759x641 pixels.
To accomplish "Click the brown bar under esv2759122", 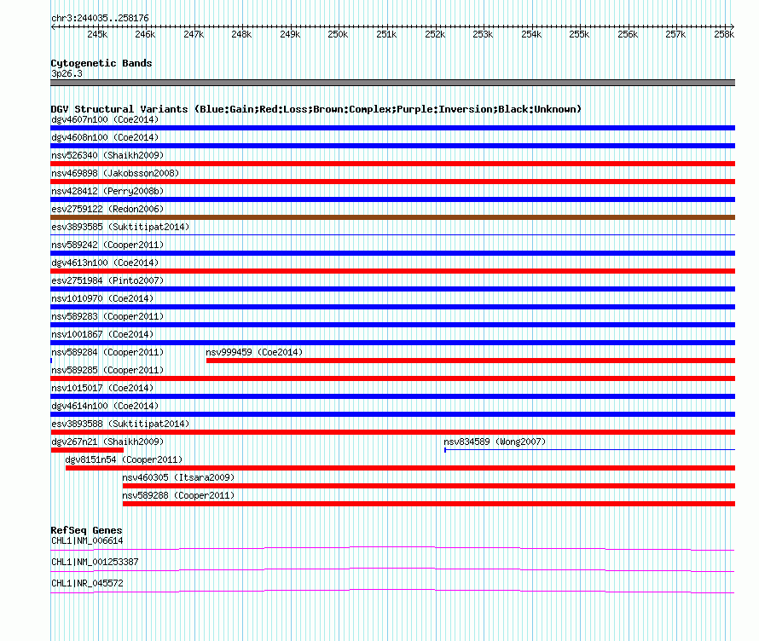I will click(393, 217).
